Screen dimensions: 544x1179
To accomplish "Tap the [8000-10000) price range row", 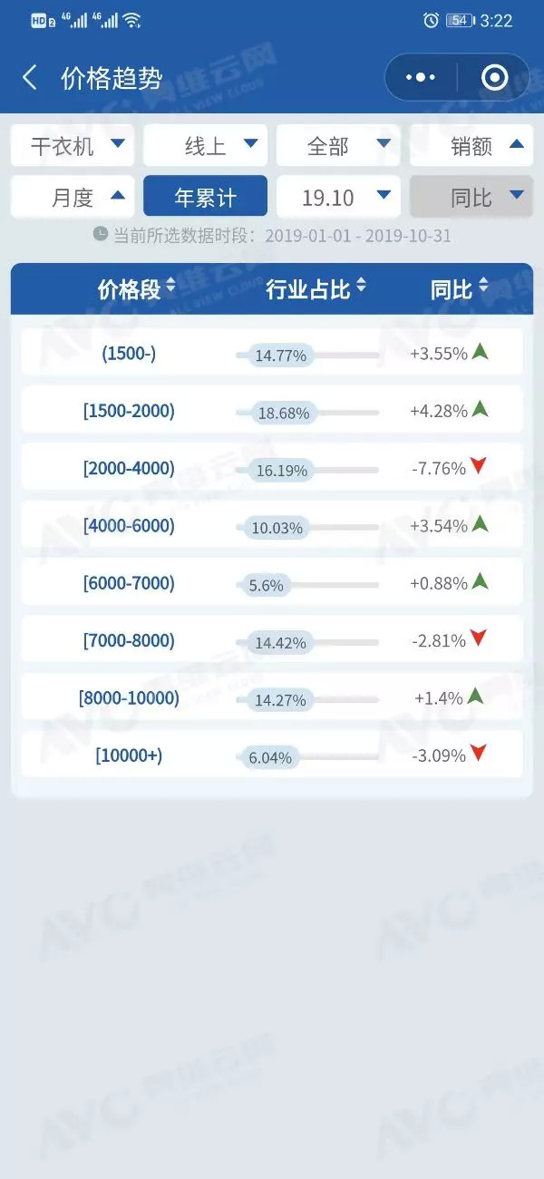I will click(129, 698).
